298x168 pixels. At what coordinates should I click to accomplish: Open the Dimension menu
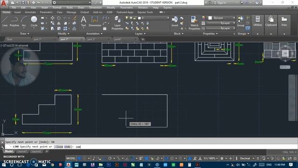[x=95, y=7]
